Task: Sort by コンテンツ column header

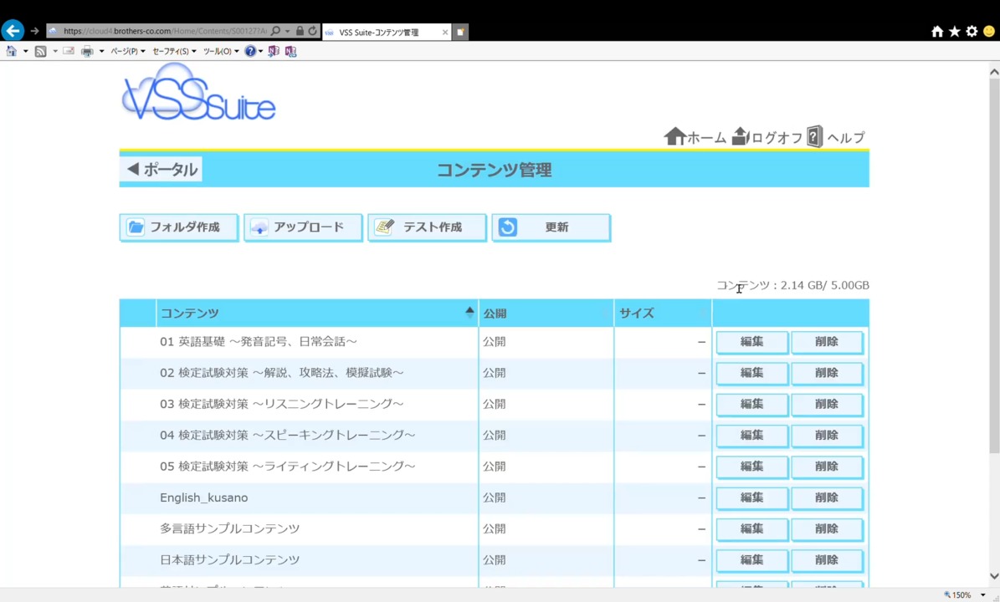Action: tap(317, 314)
